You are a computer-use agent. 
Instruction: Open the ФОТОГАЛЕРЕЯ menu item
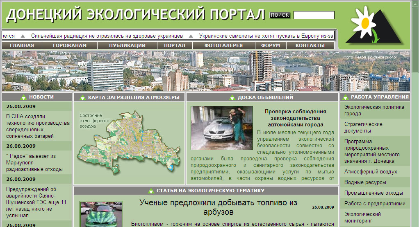tap(224, 45)
